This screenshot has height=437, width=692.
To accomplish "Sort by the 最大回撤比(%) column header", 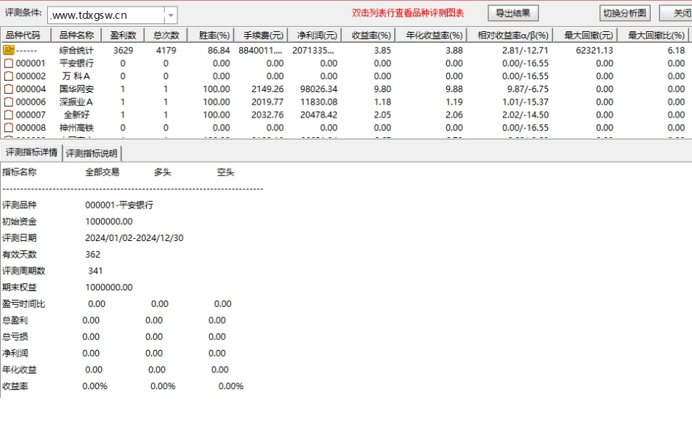I will click(x=655, y=35).
